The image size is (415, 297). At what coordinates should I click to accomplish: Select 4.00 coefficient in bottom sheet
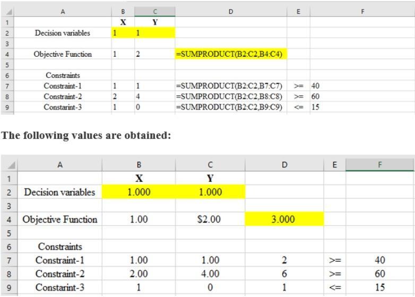point(210,274)
